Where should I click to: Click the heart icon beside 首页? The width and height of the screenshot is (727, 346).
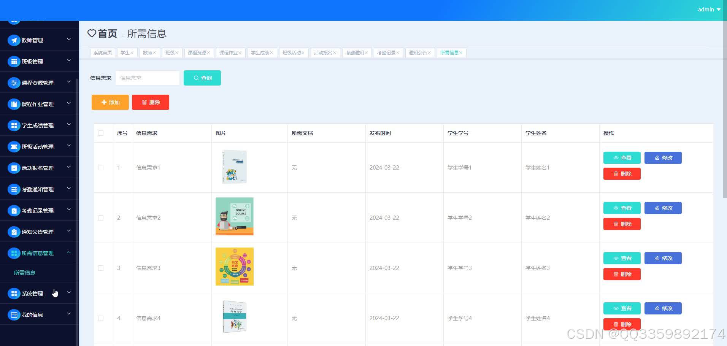tap(92, 33)
